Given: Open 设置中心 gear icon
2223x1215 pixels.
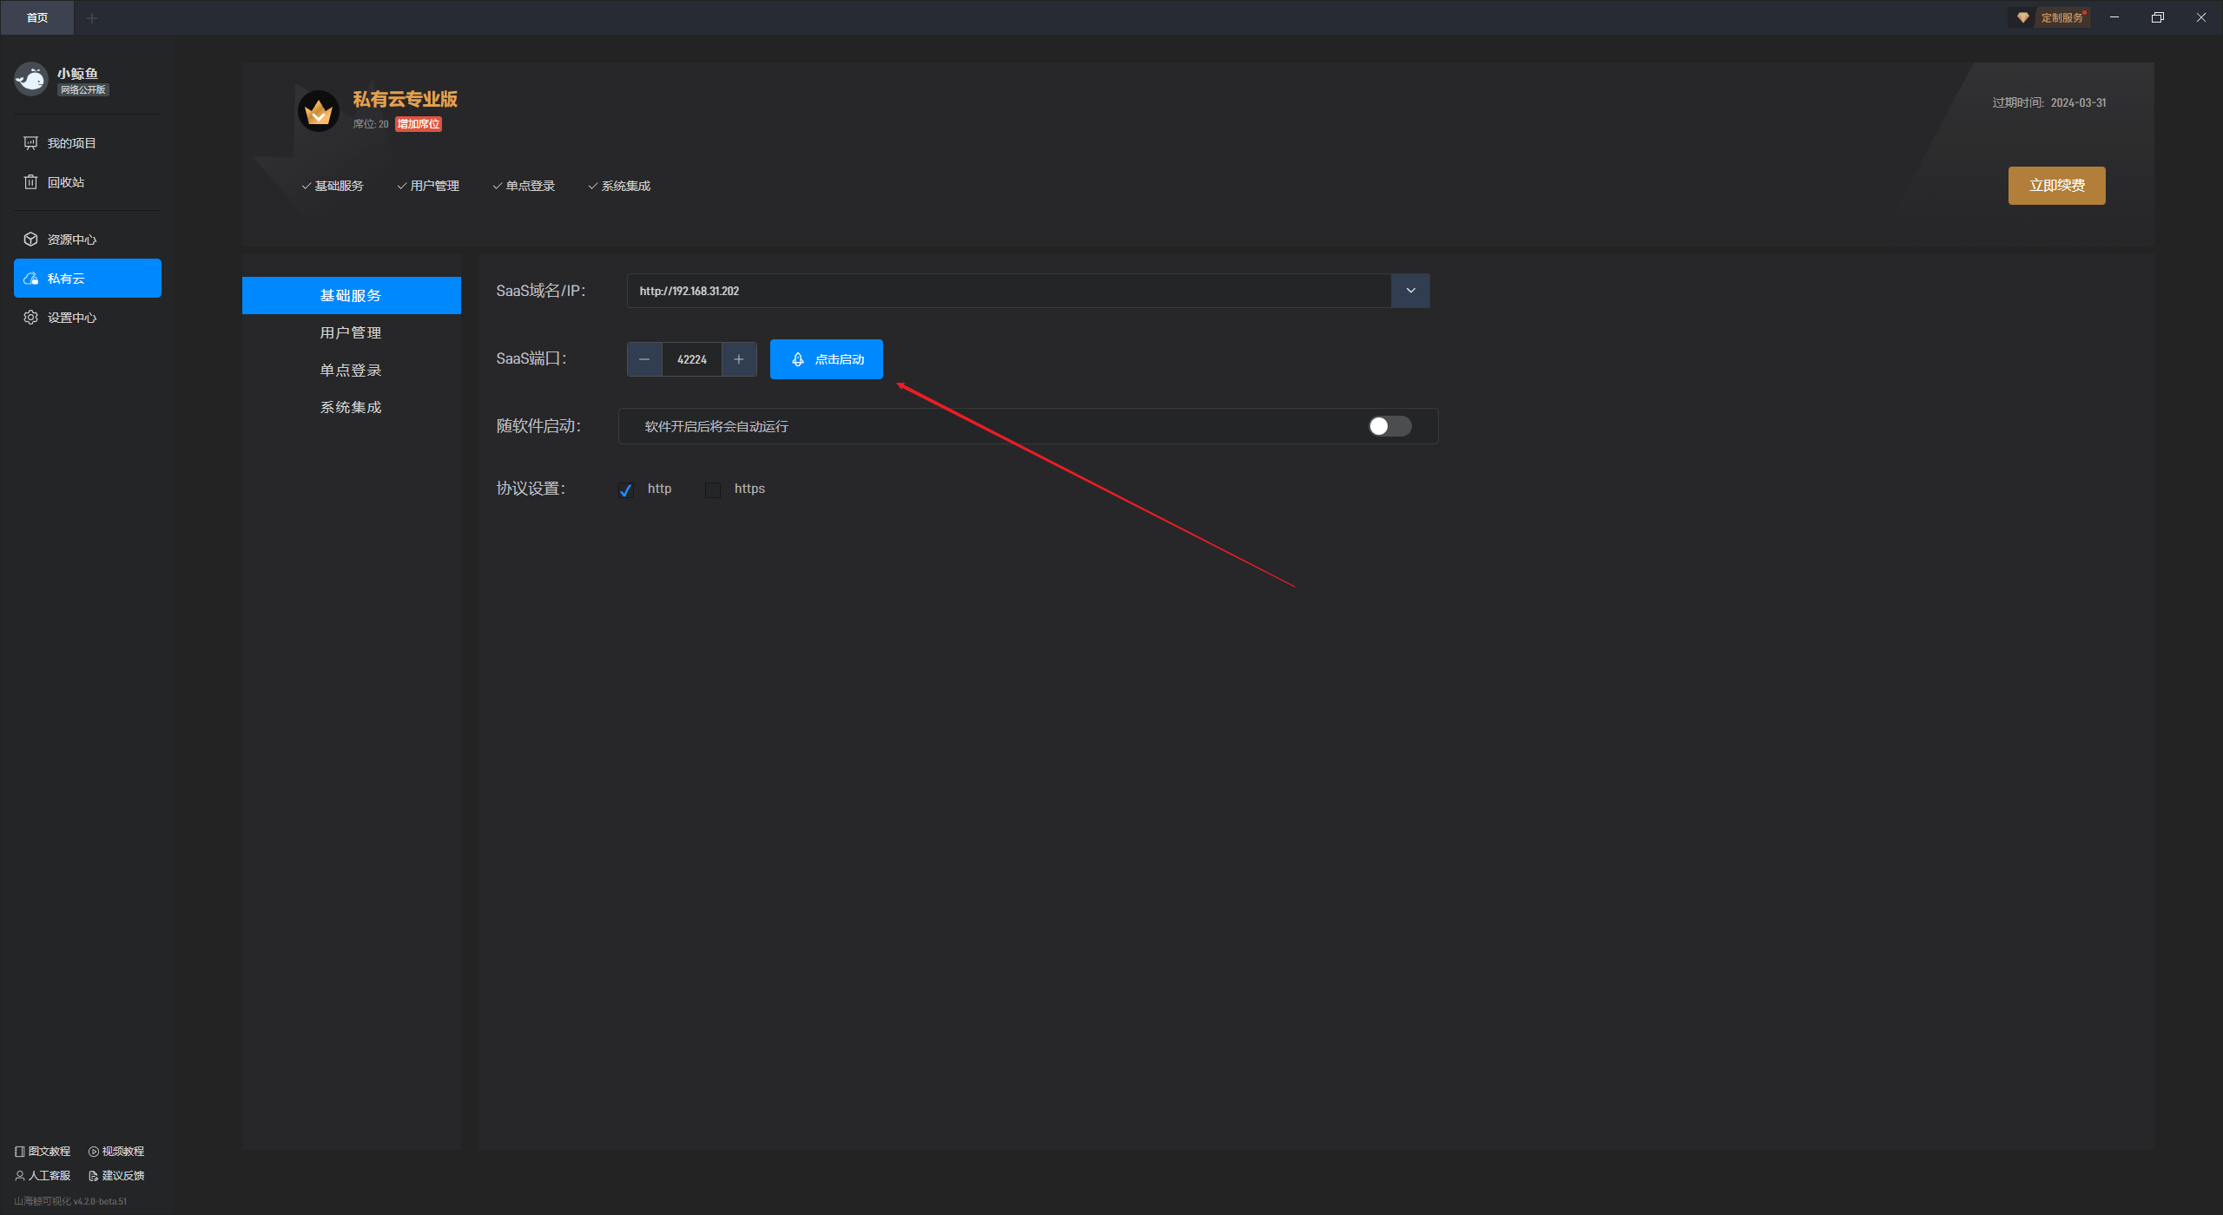Looking at the screenshot, I should [31, 318].
